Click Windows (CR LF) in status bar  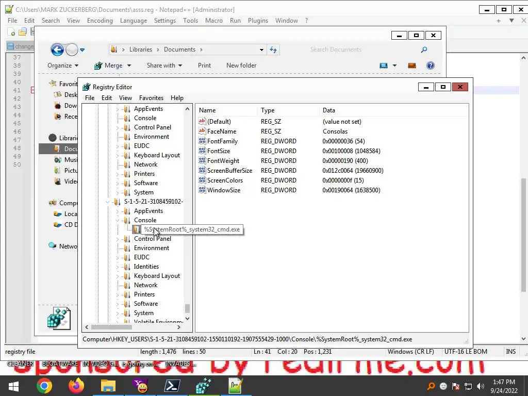pyautogui.click(x=410, y=352)
